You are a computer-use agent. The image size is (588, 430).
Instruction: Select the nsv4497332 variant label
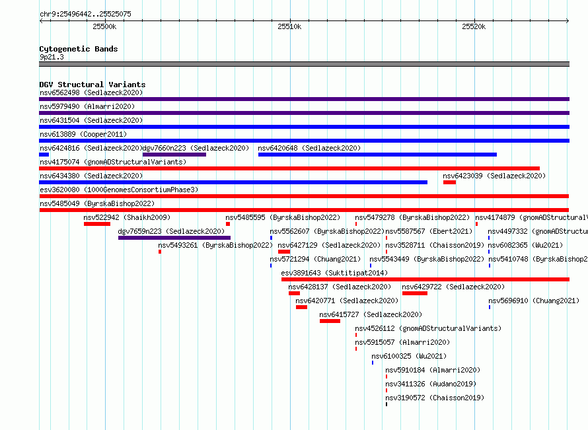click(538, 231)
